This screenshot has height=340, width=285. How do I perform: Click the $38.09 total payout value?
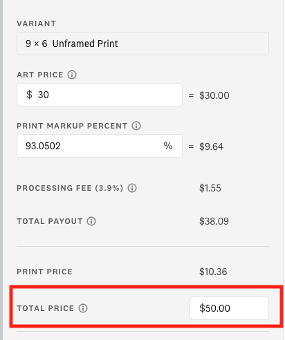(x=214, y=221)
